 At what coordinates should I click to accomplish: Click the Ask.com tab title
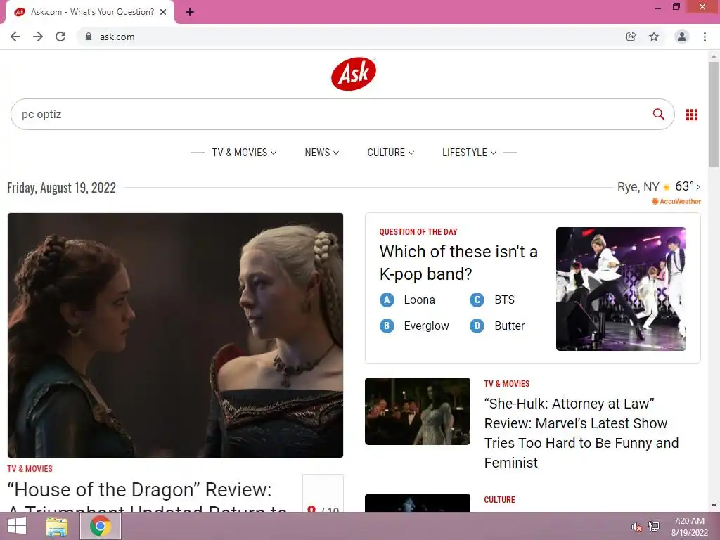(x=92, y=12)
